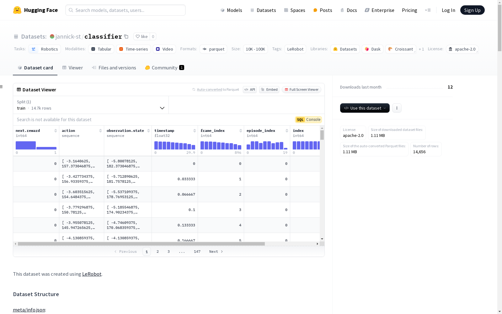Viewport: 502px width, 314px height.
Task: Click the timestamp histogram range
Action: tap(175, 145)
